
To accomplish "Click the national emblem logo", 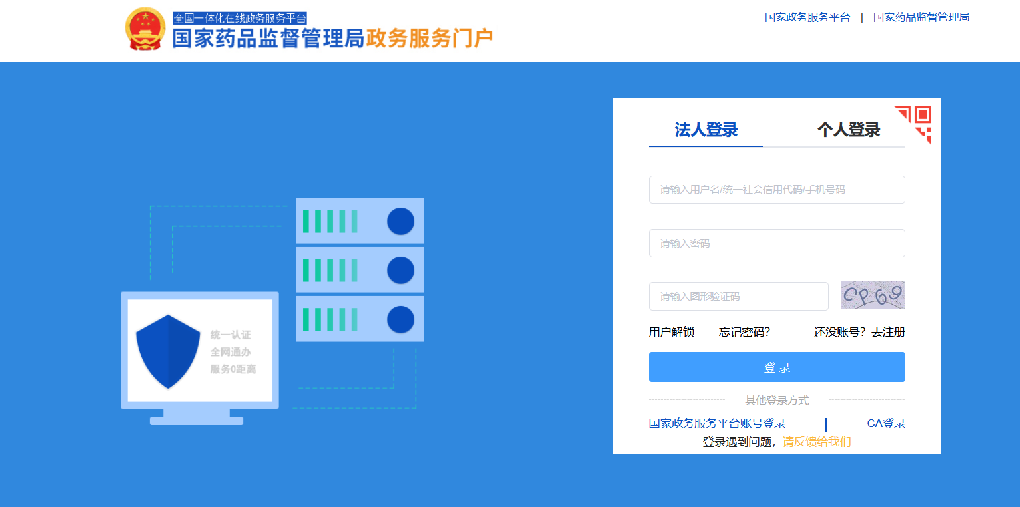I will [x=145, y=29].
